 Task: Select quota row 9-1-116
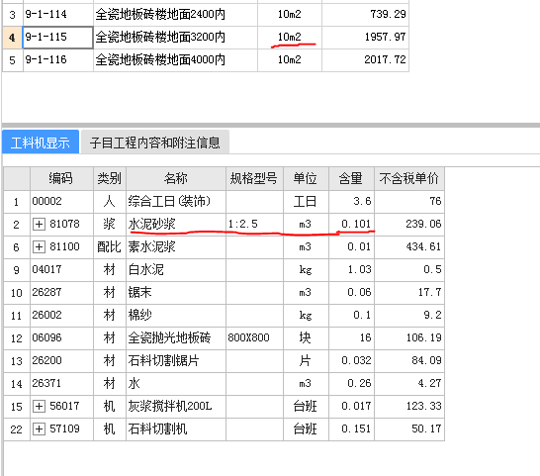[206, 60]
